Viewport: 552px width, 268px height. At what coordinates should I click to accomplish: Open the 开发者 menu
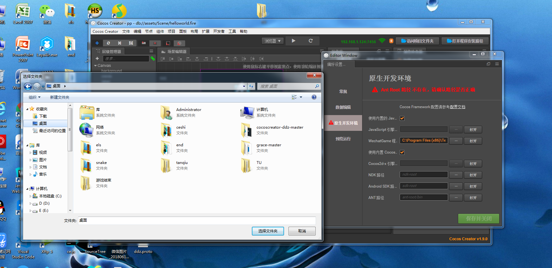219,32
